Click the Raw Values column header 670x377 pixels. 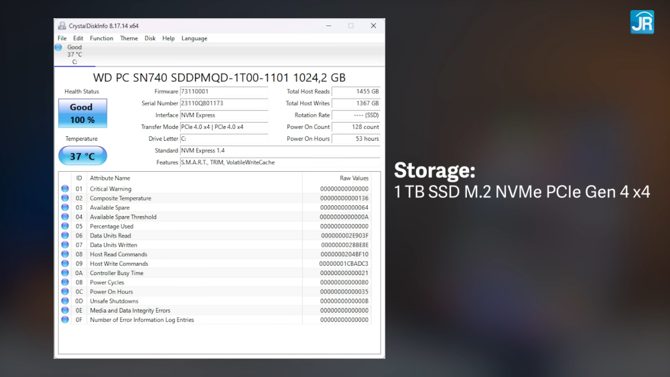pyautogui.click(x=354, y=178)
